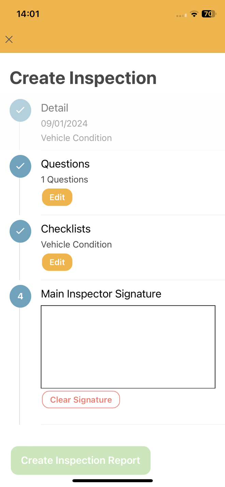Screen dimensions: 225x487
Task: Click the checkmark circle next to Detail
Action: [x=20, y=110]
